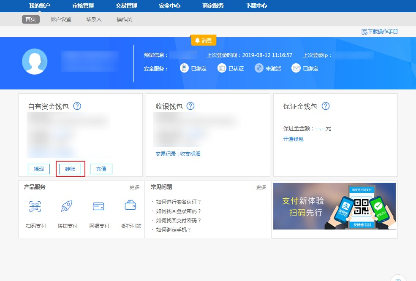Click help icon beside 收银钱包
This screenshot has width=416, height=281.
point(190,106)
